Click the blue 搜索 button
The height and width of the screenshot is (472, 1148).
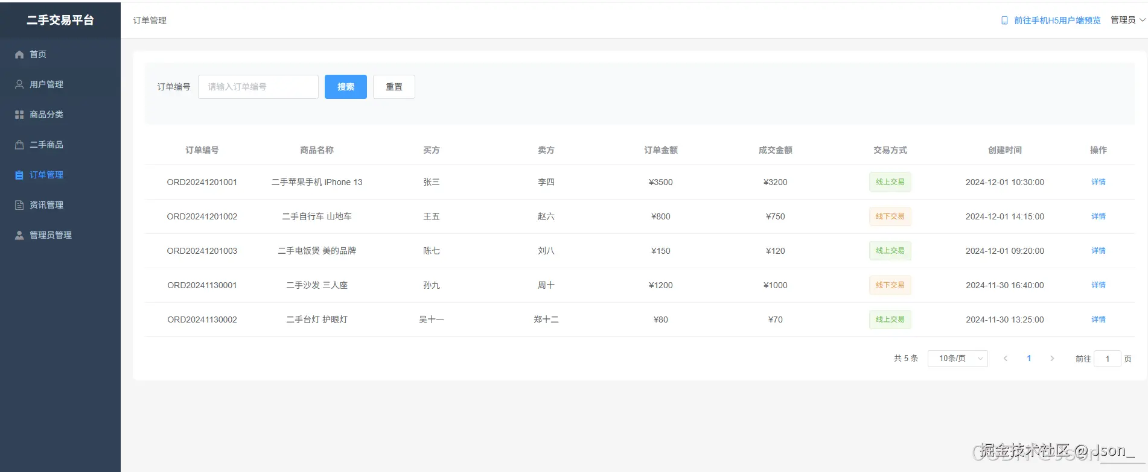[x=346, y=87]
